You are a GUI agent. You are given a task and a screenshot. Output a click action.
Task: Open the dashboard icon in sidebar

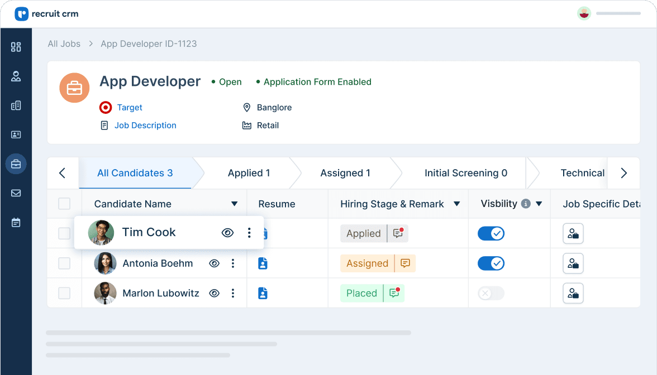pos(16,47)
